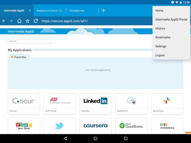Screen dimensions: 191x143
Task: Launch the LinkedIn application tile
Action: coord(95,103)
